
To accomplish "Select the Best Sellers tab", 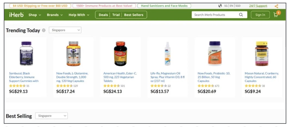I will click(x=134, y=15).
